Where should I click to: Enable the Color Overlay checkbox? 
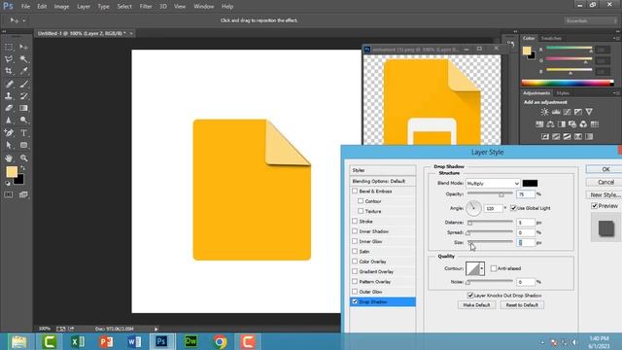click(x=355, y=262)
